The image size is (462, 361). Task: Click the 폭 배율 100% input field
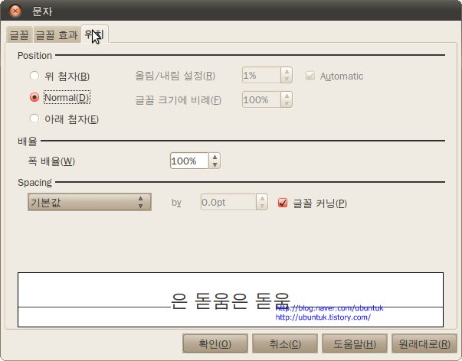coord(189,161)
